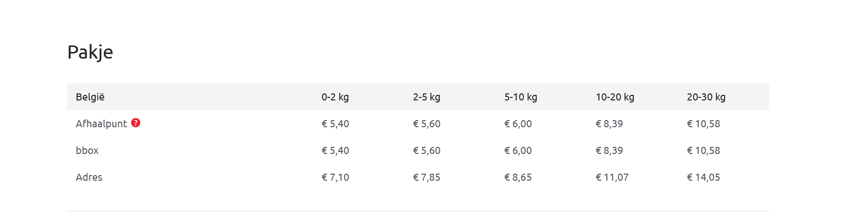Click the 10-20 kg column header

tap(615, 97)
